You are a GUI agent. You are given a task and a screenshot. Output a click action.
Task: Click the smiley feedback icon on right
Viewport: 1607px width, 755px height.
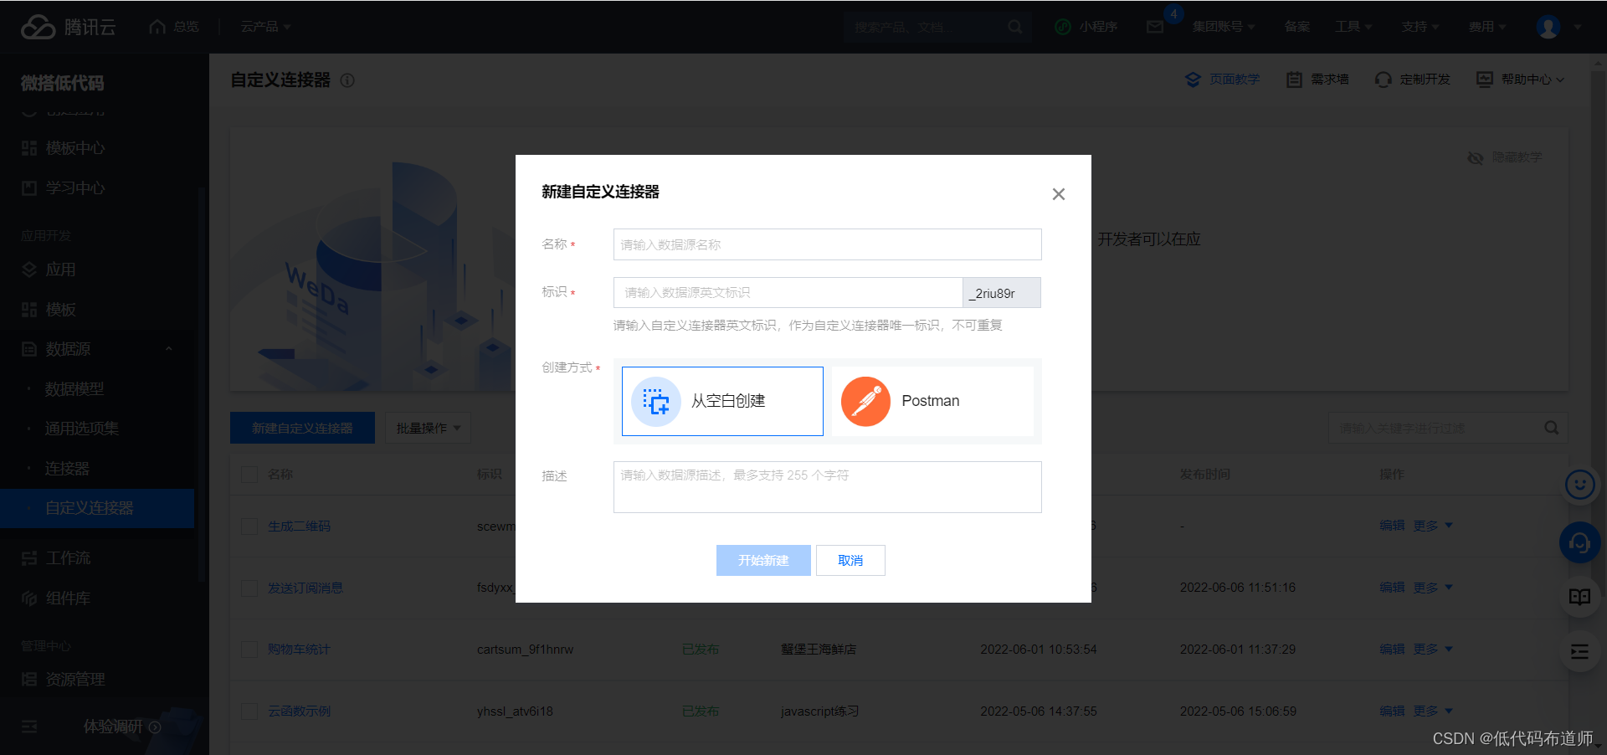pyautogui.click(x=1579, y=485)
